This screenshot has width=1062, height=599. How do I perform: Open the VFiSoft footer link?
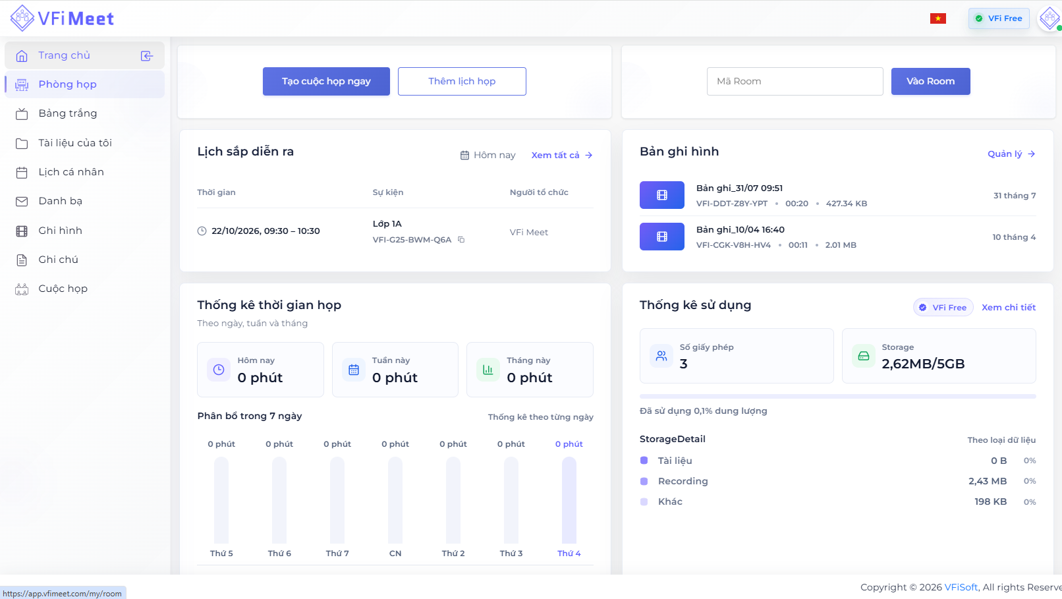click(x=961, y=587)
